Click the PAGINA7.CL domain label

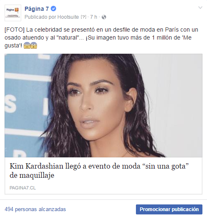click(23, 188)
